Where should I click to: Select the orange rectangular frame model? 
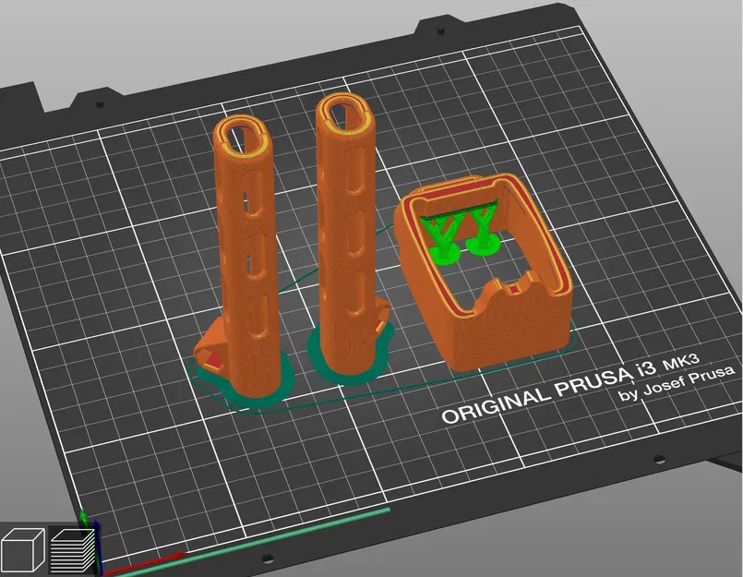pyautogui.click(x=484, y=272)
